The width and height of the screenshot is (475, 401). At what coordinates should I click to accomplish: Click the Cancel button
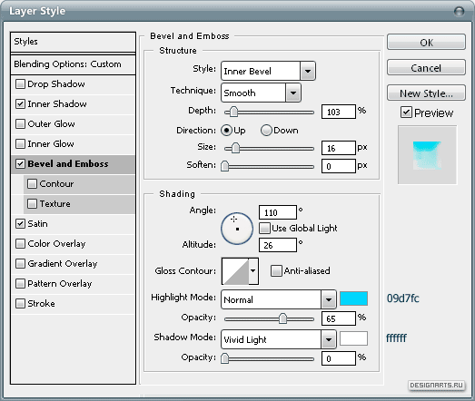click(x=426, y=67)
